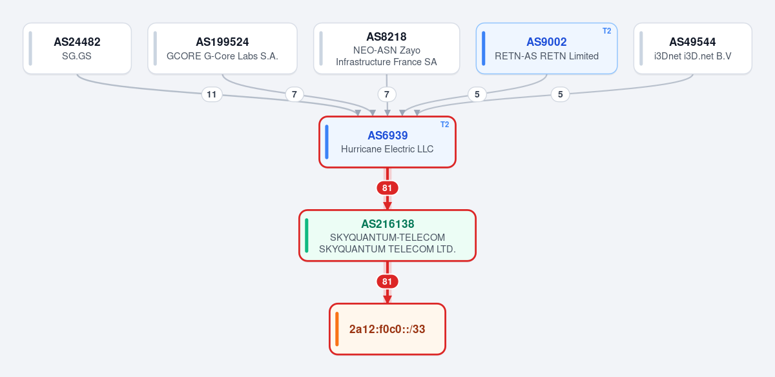Click the count 7 badge under AS8218
The image size is (775, 377).
pyautogui.click(x=386, y=95)
